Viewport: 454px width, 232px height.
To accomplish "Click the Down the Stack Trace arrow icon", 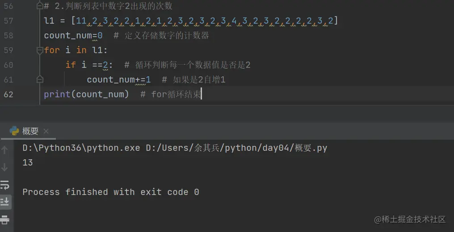I will [x=4, y=167].
